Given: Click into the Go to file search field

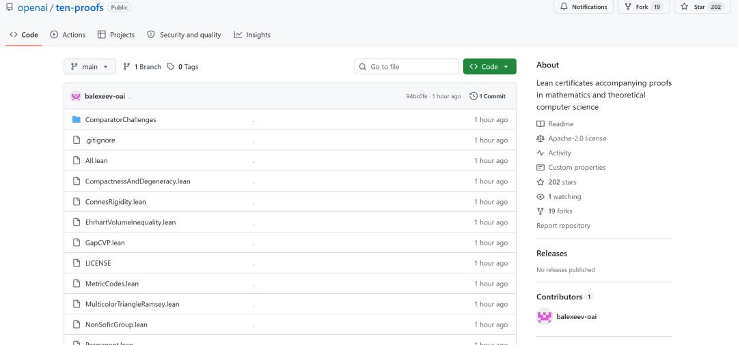Looking at the screenshot, I should coord(407,67).
